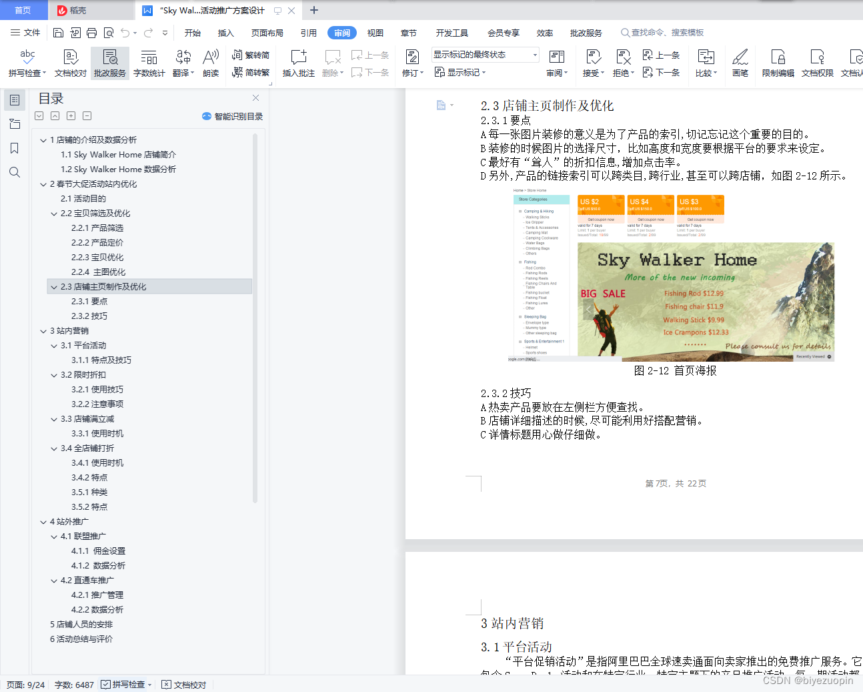863x692 pixels.
Task: Click the 查找命令、搜索模板 search box
Action: (662, 33)
